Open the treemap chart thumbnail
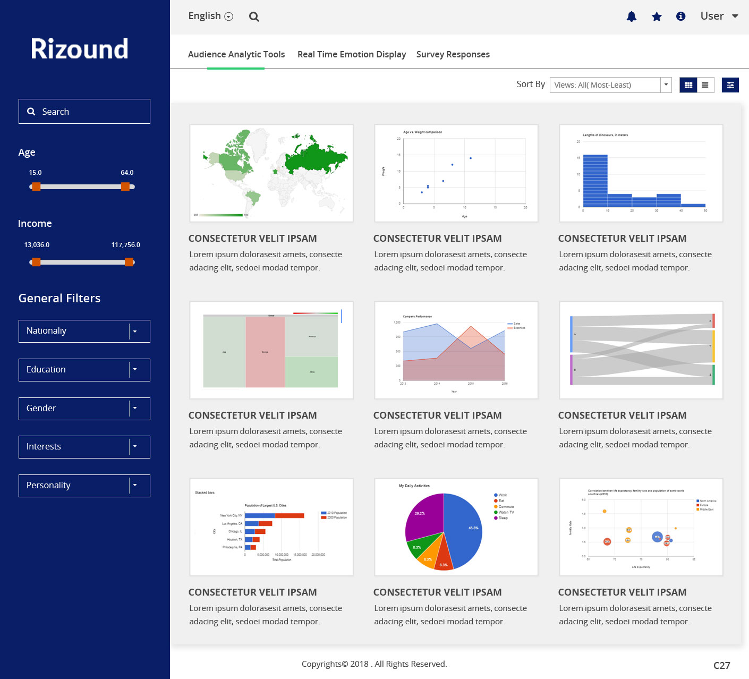Viewport: 749px width, 679px height. pyautogui.click(x=271, y=350)
